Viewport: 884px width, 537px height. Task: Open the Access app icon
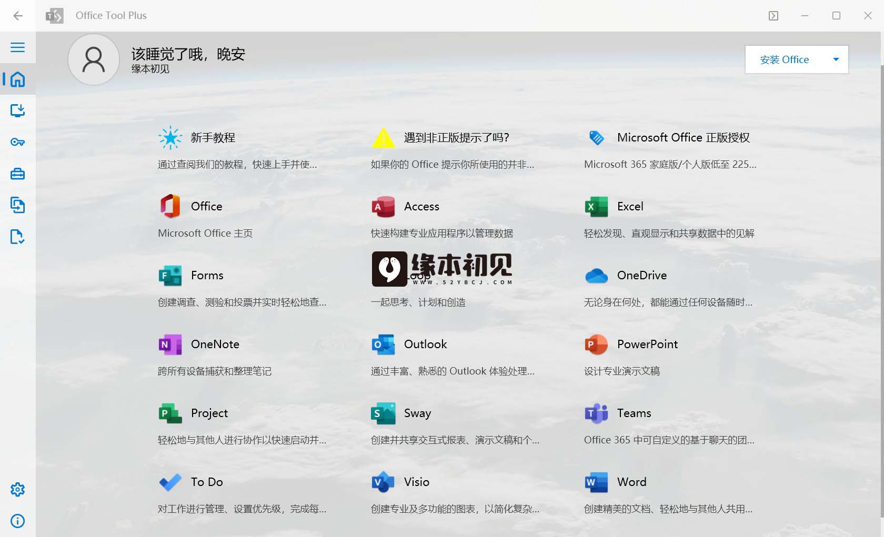(383, 207)
